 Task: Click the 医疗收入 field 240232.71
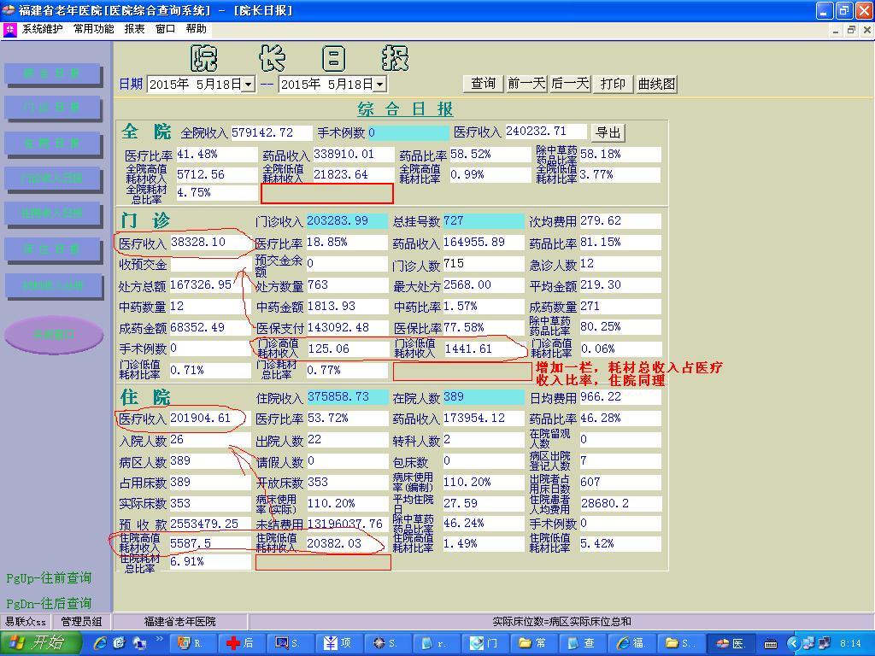click(x=545, y=132)
